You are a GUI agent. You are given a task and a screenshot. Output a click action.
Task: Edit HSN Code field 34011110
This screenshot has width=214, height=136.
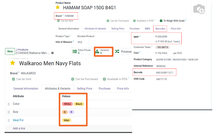point(161,79)
